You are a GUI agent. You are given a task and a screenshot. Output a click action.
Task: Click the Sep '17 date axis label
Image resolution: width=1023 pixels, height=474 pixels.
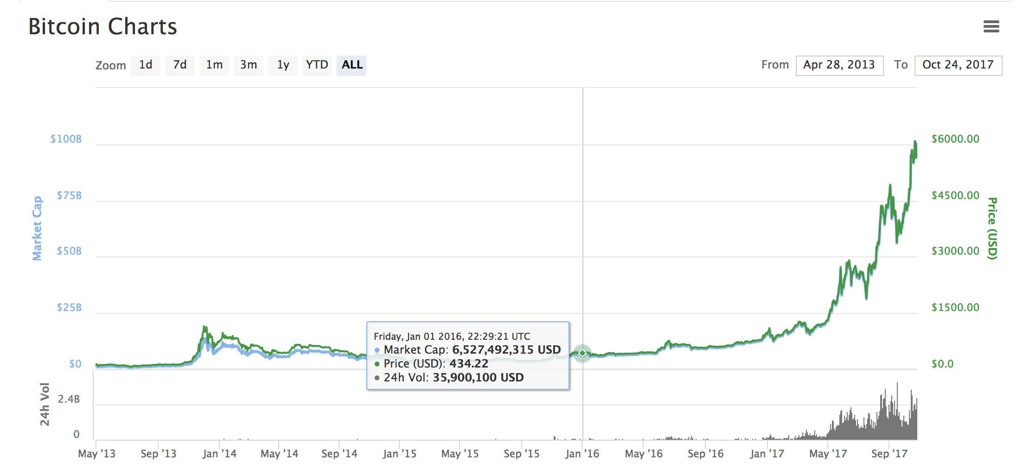point(889,454)
